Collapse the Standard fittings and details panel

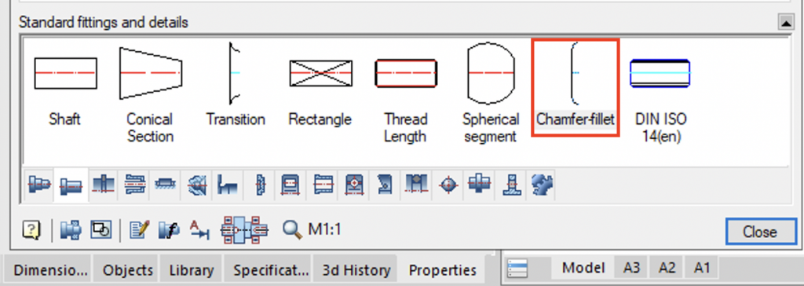pyautogui.click(x=785, y=21)
